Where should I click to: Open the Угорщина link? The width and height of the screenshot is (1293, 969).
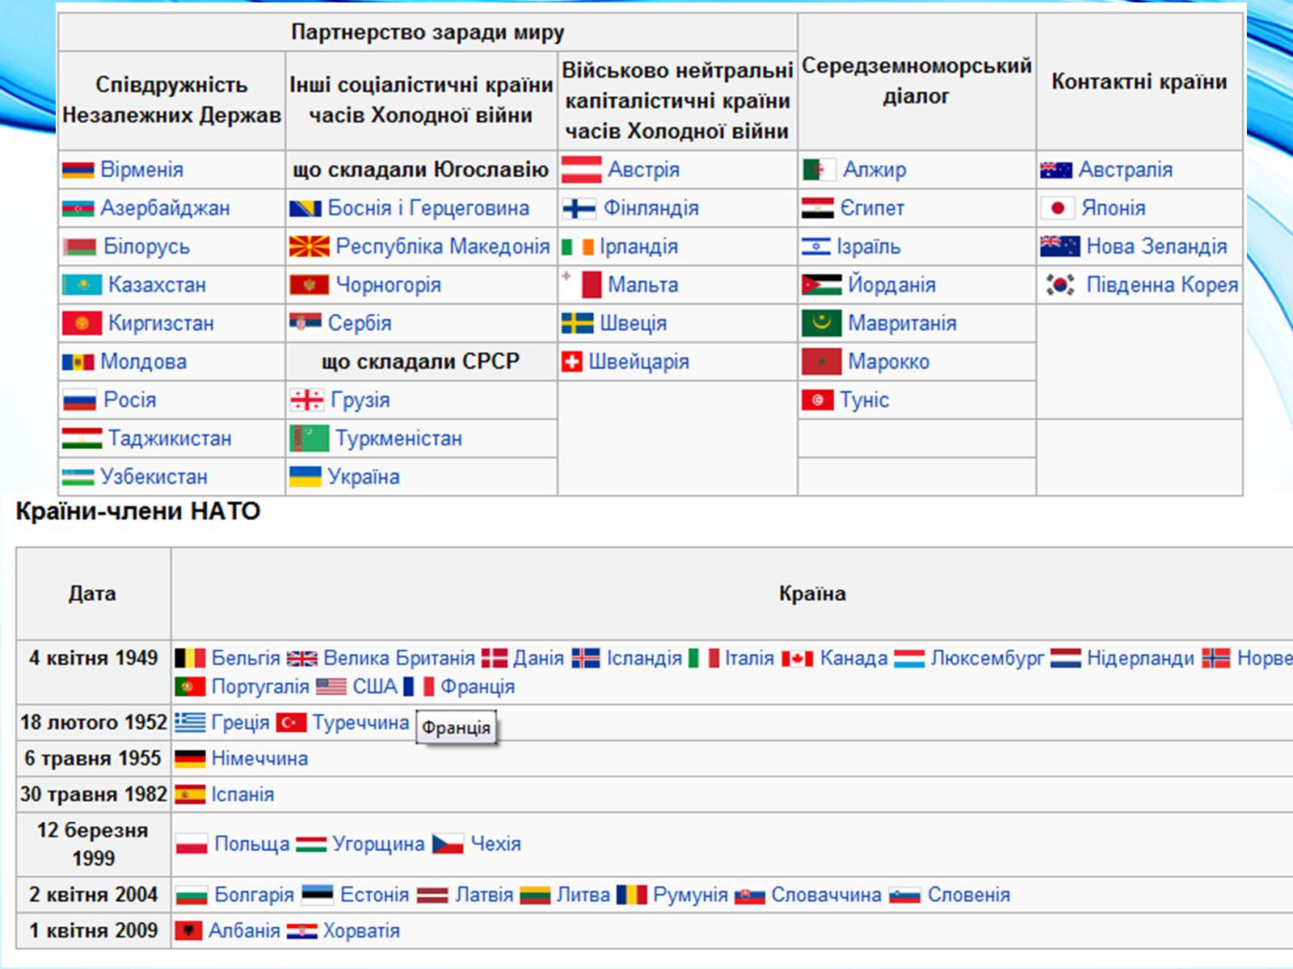(x=378, y=844)
